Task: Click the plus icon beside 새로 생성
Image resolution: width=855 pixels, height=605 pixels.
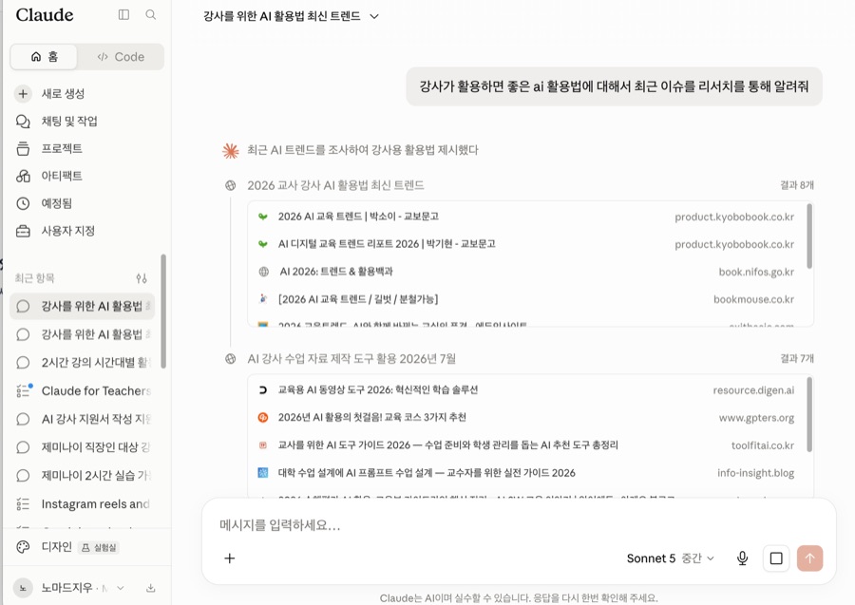Action: point(23,94)
